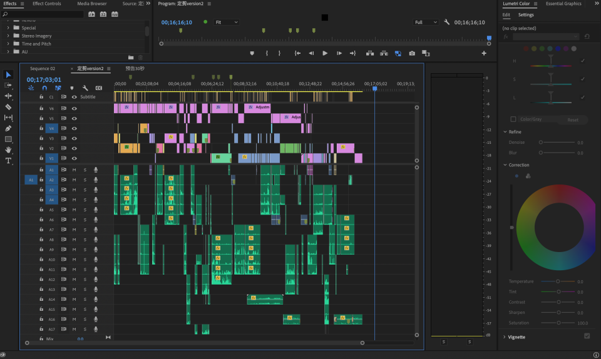Screen dimensions: 601x359
Task: Toggle timeline Snap magnet icon
Action: coord(44,88)
